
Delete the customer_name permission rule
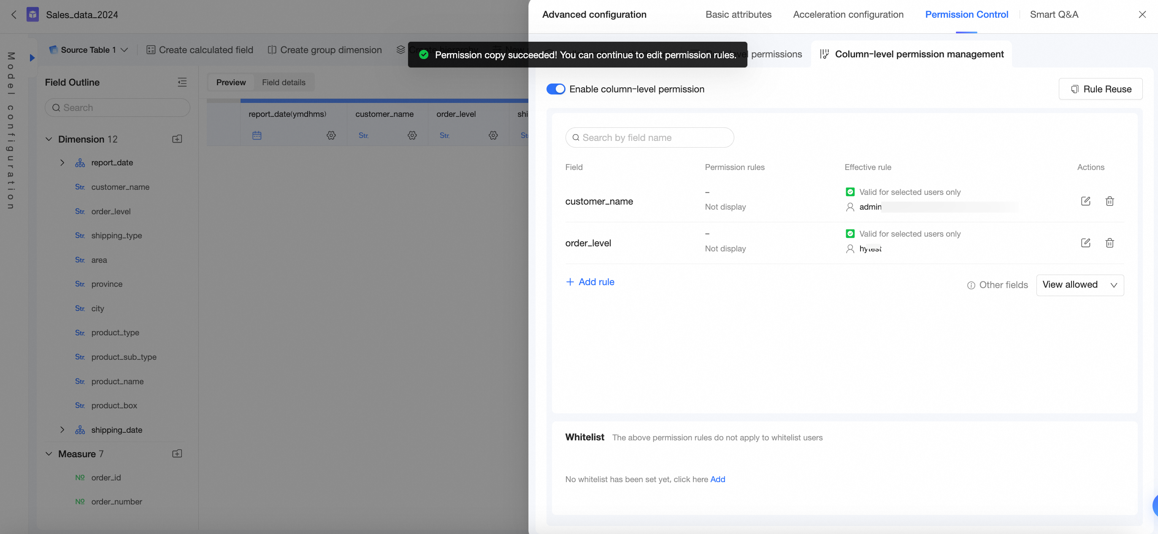(1109, 201)
